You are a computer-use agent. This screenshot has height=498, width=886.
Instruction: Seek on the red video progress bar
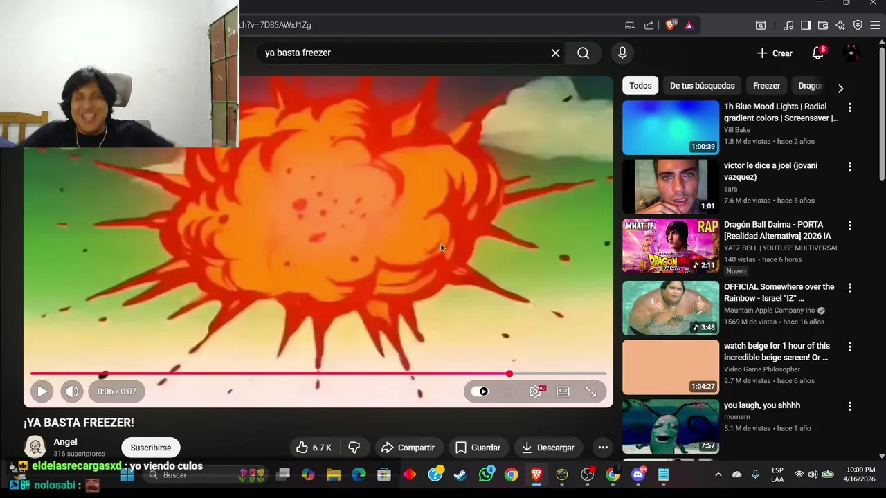(x=318, y=373)
